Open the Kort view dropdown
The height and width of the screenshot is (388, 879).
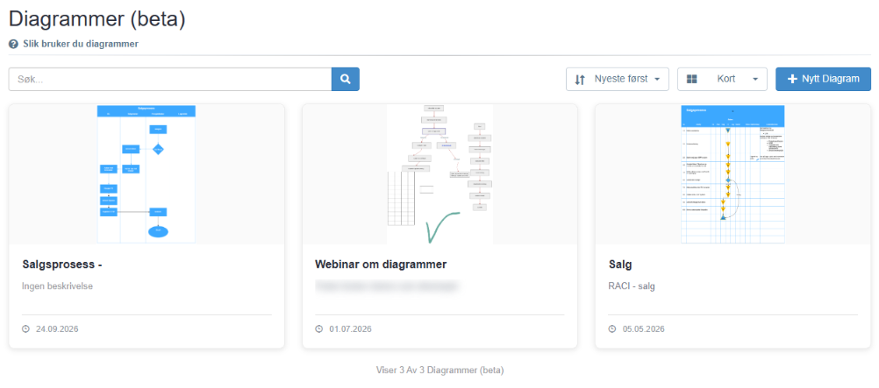(722, 79)
